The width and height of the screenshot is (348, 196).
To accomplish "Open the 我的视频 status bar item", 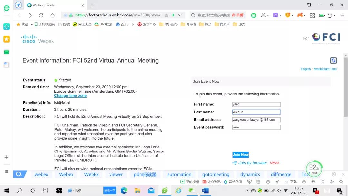I will click(190, 182).
